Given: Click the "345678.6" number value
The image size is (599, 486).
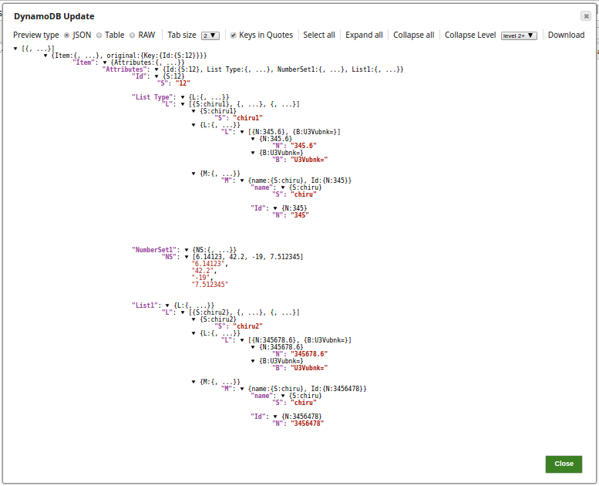Looking at the screenshot, I should tap(309, 354).
